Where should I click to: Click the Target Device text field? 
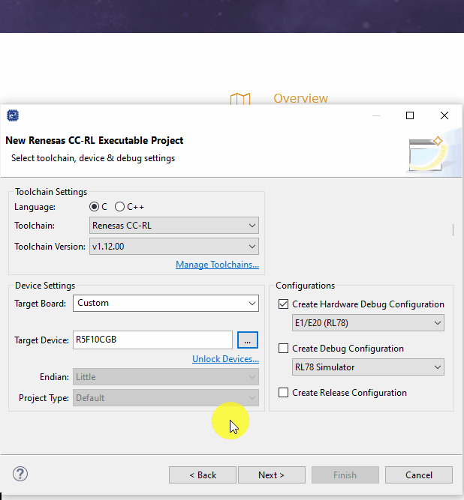click(x=152, y=340)
